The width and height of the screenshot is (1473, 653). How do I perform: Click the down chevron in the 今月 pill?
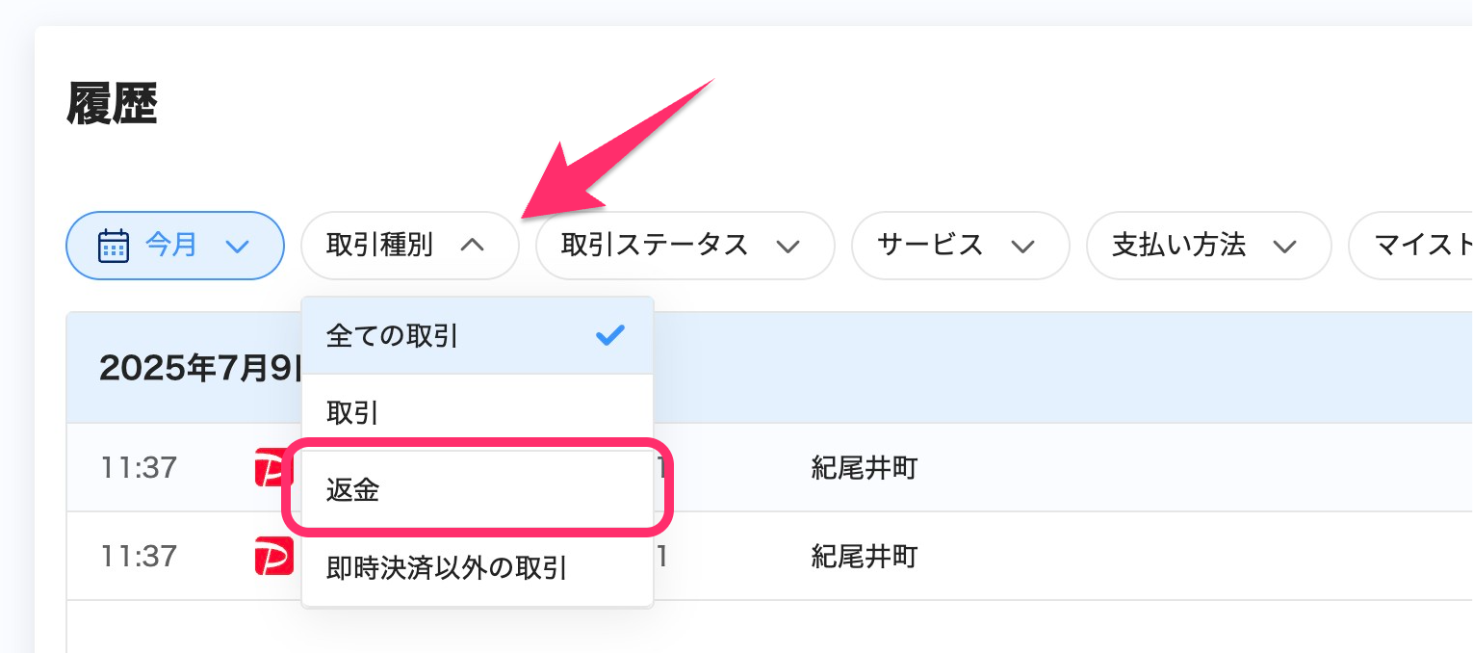coord(237,247)
